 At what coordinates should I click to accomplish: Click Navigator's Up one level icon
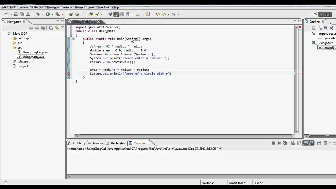click(43, 28)
